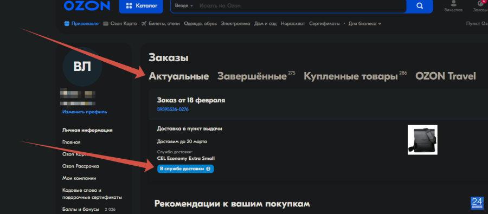
Task: Open Мои компании in sidebar
Action: [x=79, y=178]
